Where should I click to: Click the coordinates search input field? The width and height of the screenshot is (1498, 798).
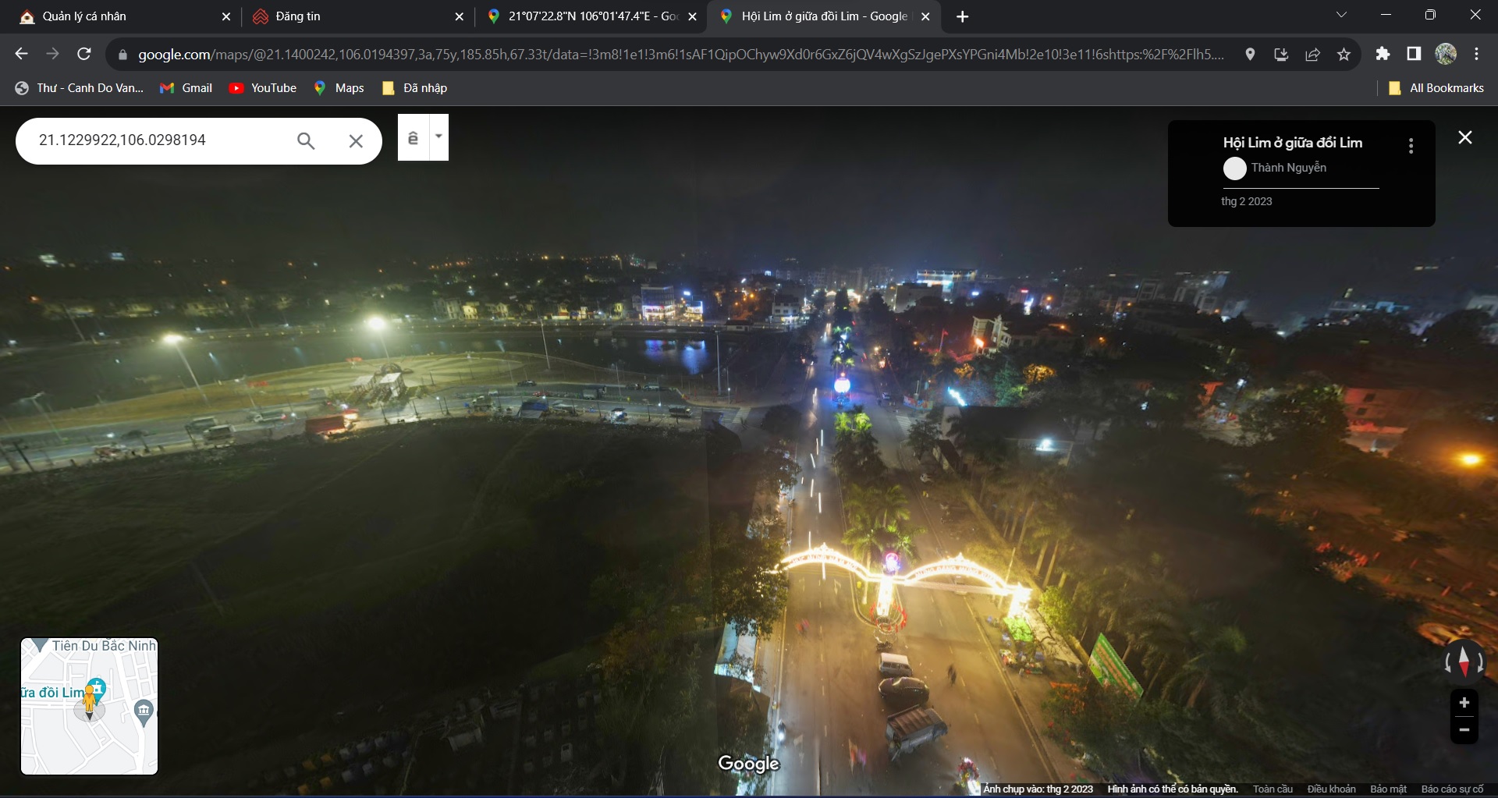pos(156,140)
